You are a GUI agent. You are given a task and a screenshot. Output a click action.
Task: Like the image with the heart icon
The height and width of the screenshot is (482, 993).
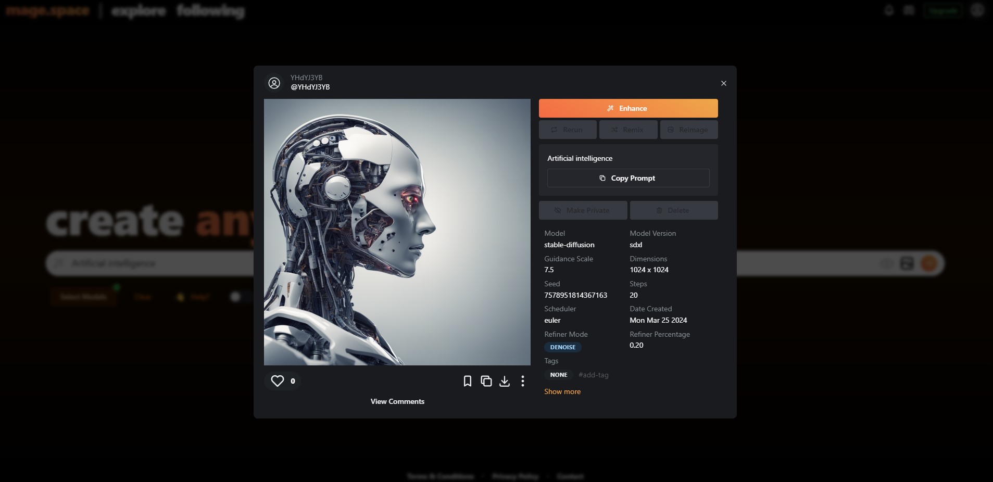coord(278,381)
